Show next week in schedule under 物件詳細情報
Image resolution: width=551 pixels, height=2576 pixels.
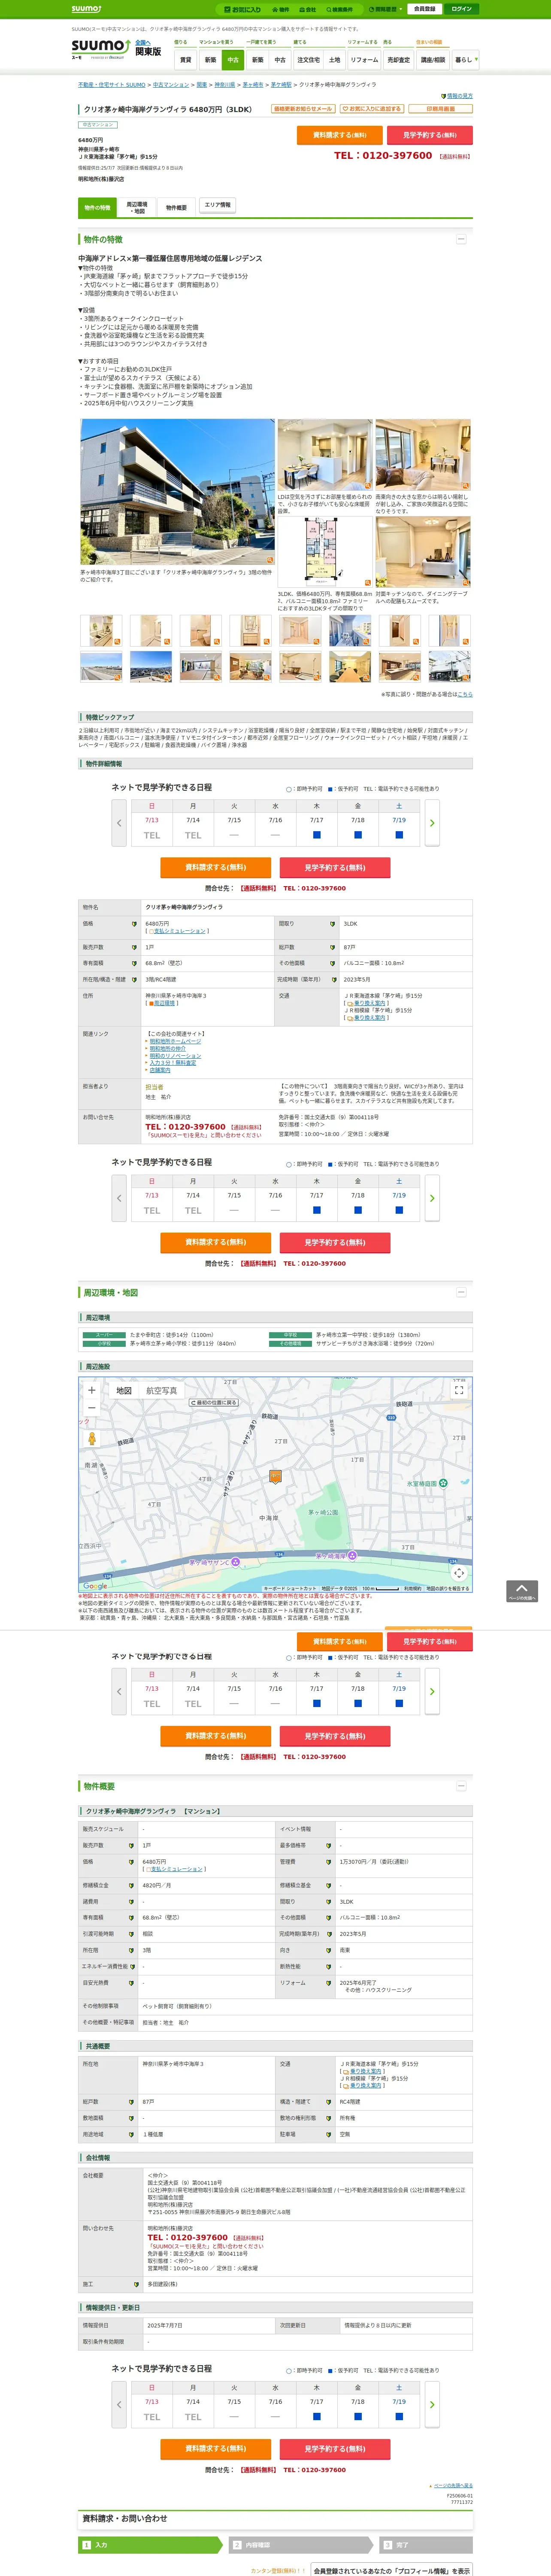point(432,823)
